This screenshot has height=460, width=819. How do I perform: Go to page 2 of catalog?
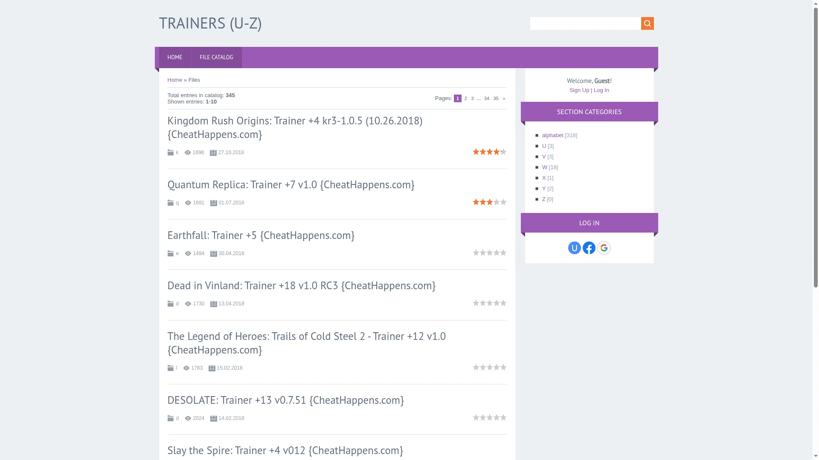466,98
